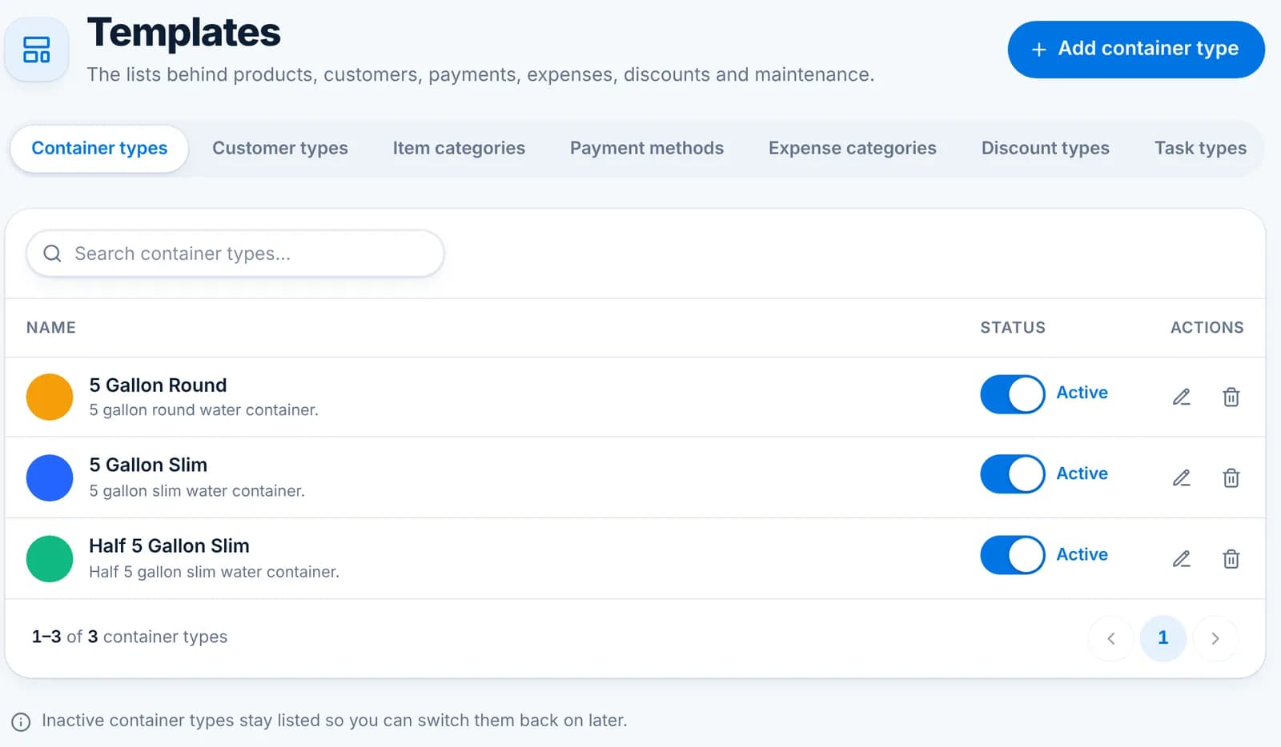Click the orange swatch for 5 Gallon Round
The image size is (1281, 747).
[50, 397]
